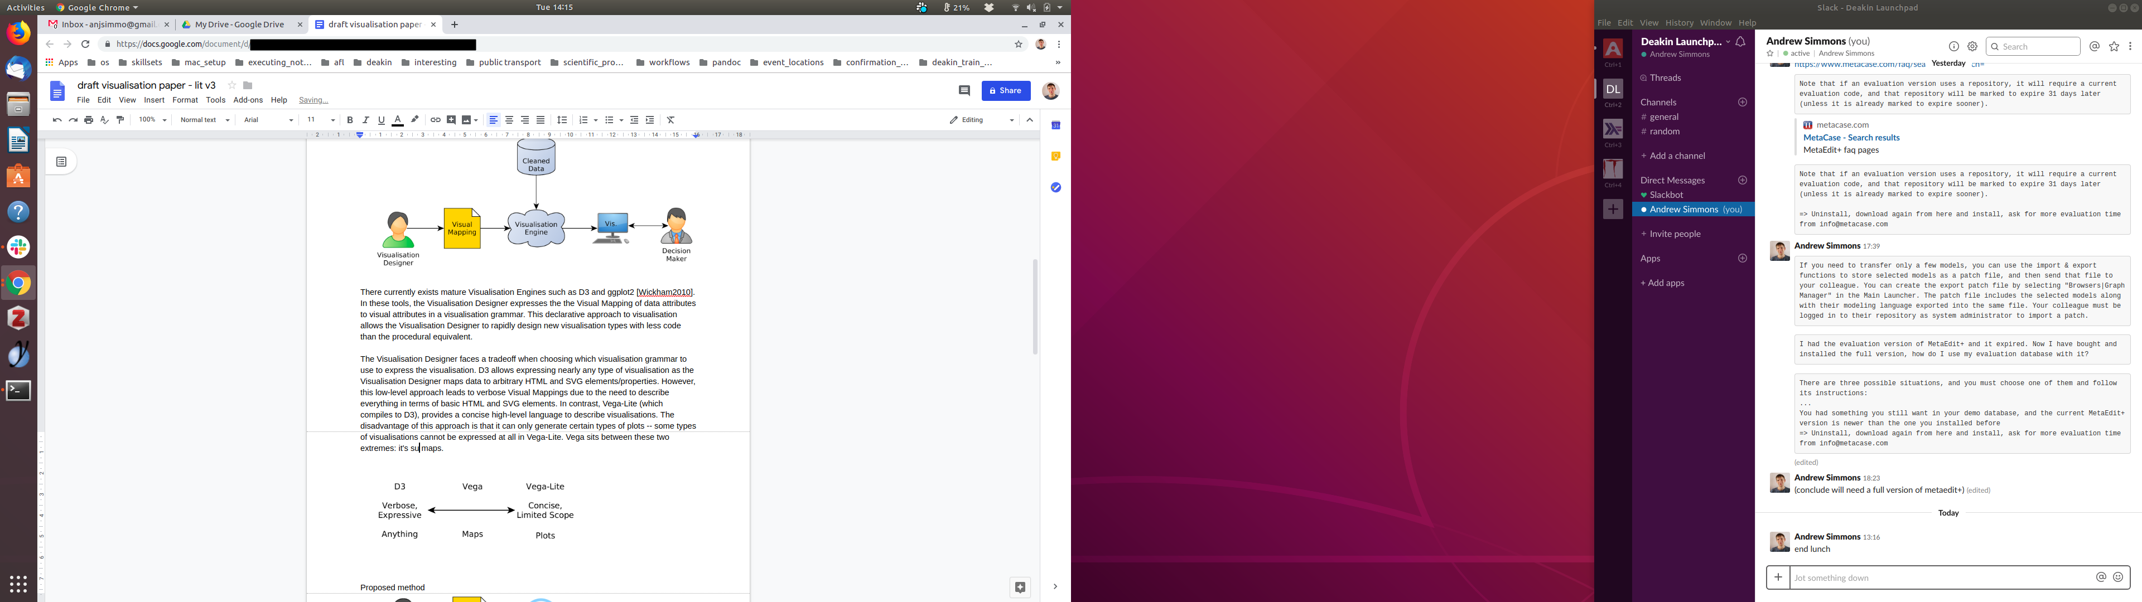This screenshot has height=602, width=2142.
Task: Click the blue Share button
Action: (1005, 91)
